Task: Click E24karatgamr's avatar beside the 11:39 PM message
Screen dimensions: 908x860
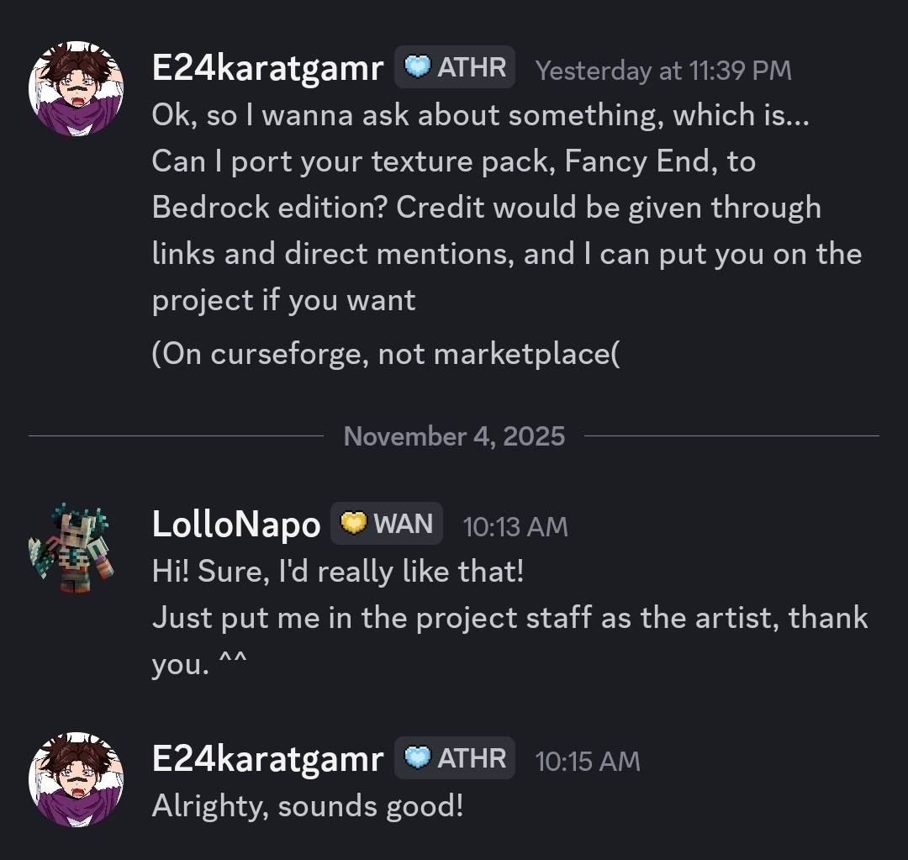Action: 76,88
